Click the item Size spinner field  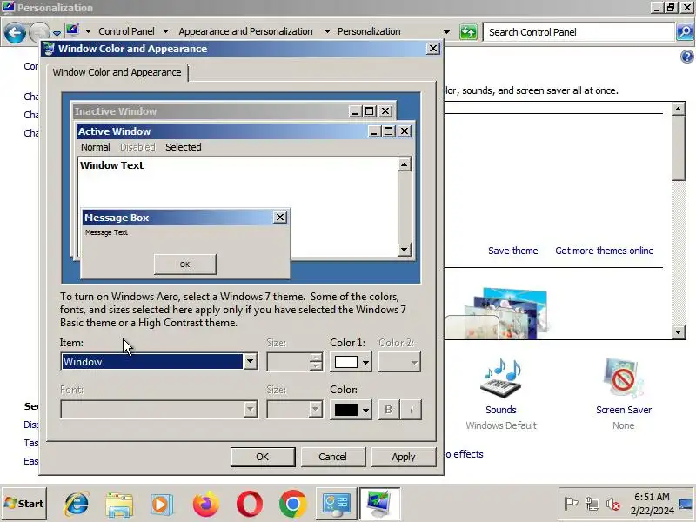289,362
